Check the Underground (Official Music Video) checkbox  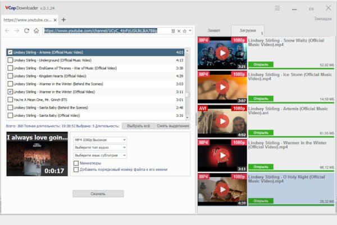(10, 60)
